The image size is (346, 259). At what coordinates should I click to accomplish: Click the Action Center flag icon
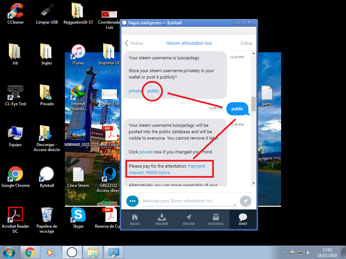292,253
